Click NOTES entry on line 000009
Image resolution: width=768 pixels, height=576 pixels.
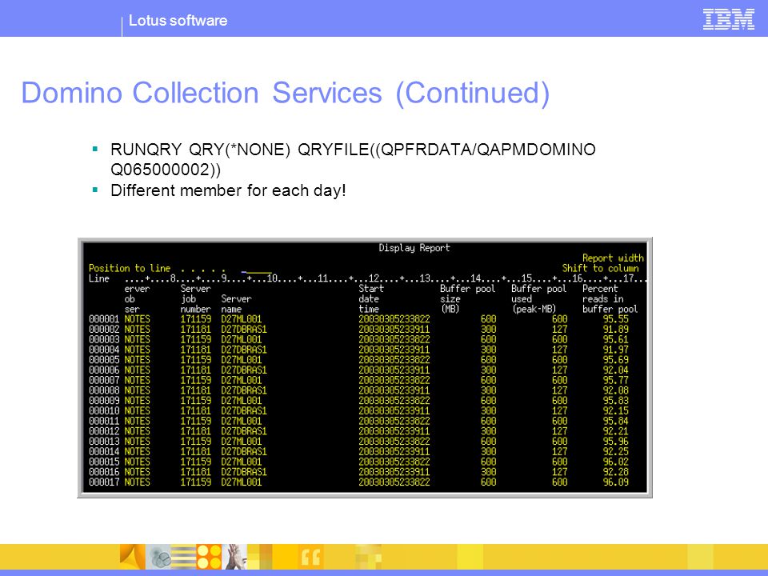(x=137, y=401)
